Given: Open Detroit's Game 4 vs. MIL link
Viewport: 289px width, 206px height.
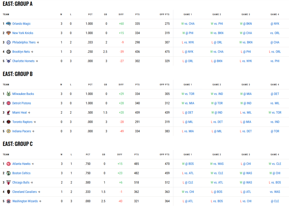Looking at the screenshot, I should pos(275,103).
